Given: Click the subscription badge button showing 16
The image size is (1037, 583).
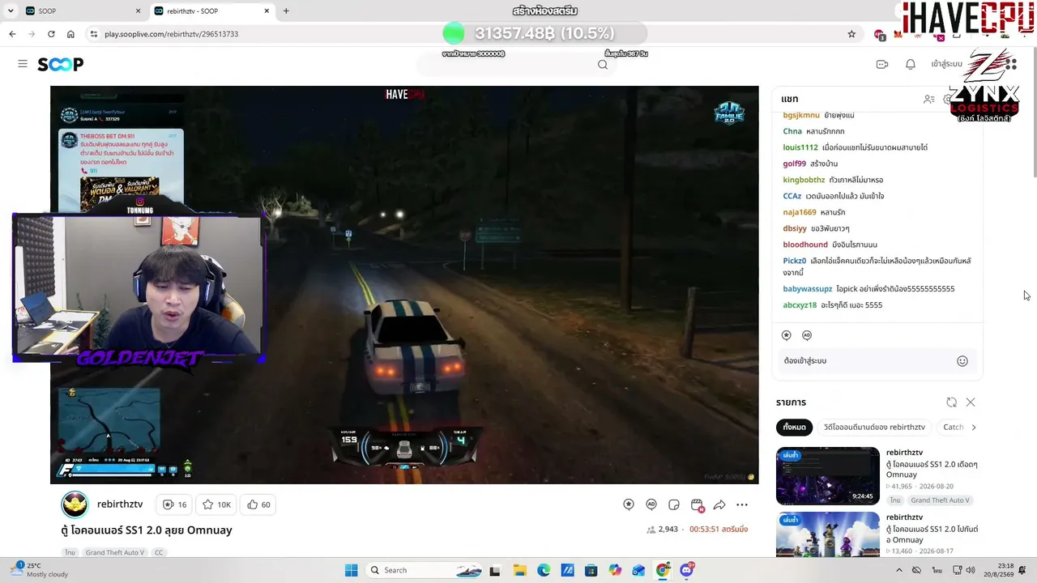Looking at the screenshot, I should [x=175, y=504].
